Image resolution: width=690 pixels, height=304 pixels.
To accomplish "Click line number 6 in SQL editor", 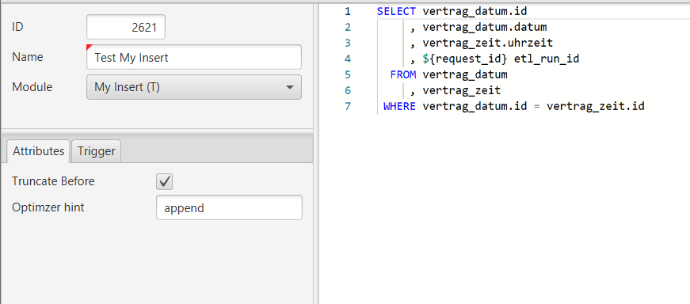I will coord(348,90).
